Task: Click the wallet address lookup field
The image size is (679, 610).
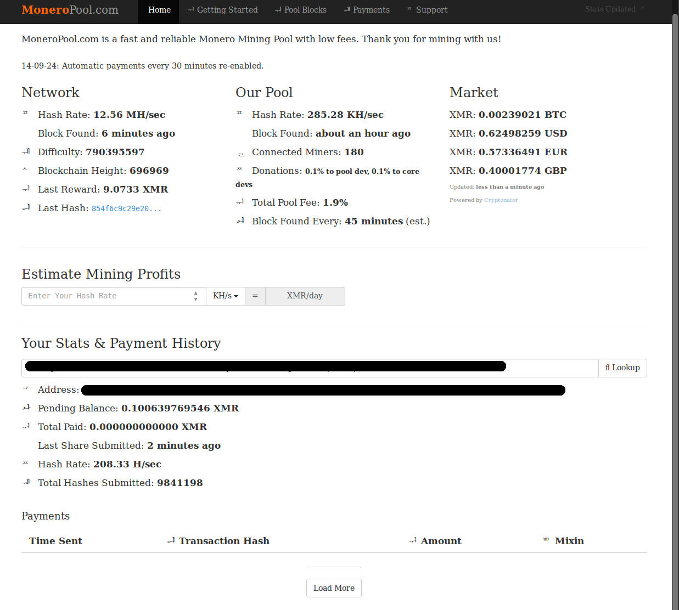Action: 310,368
